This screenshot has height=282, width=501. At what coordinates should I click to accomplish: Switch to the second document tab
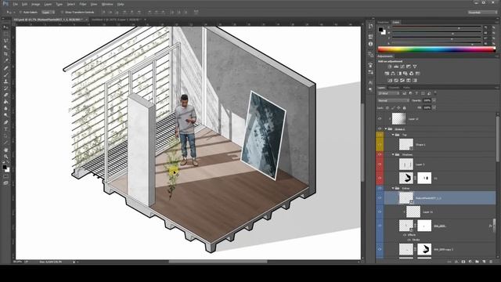click(x=117, y=20)
